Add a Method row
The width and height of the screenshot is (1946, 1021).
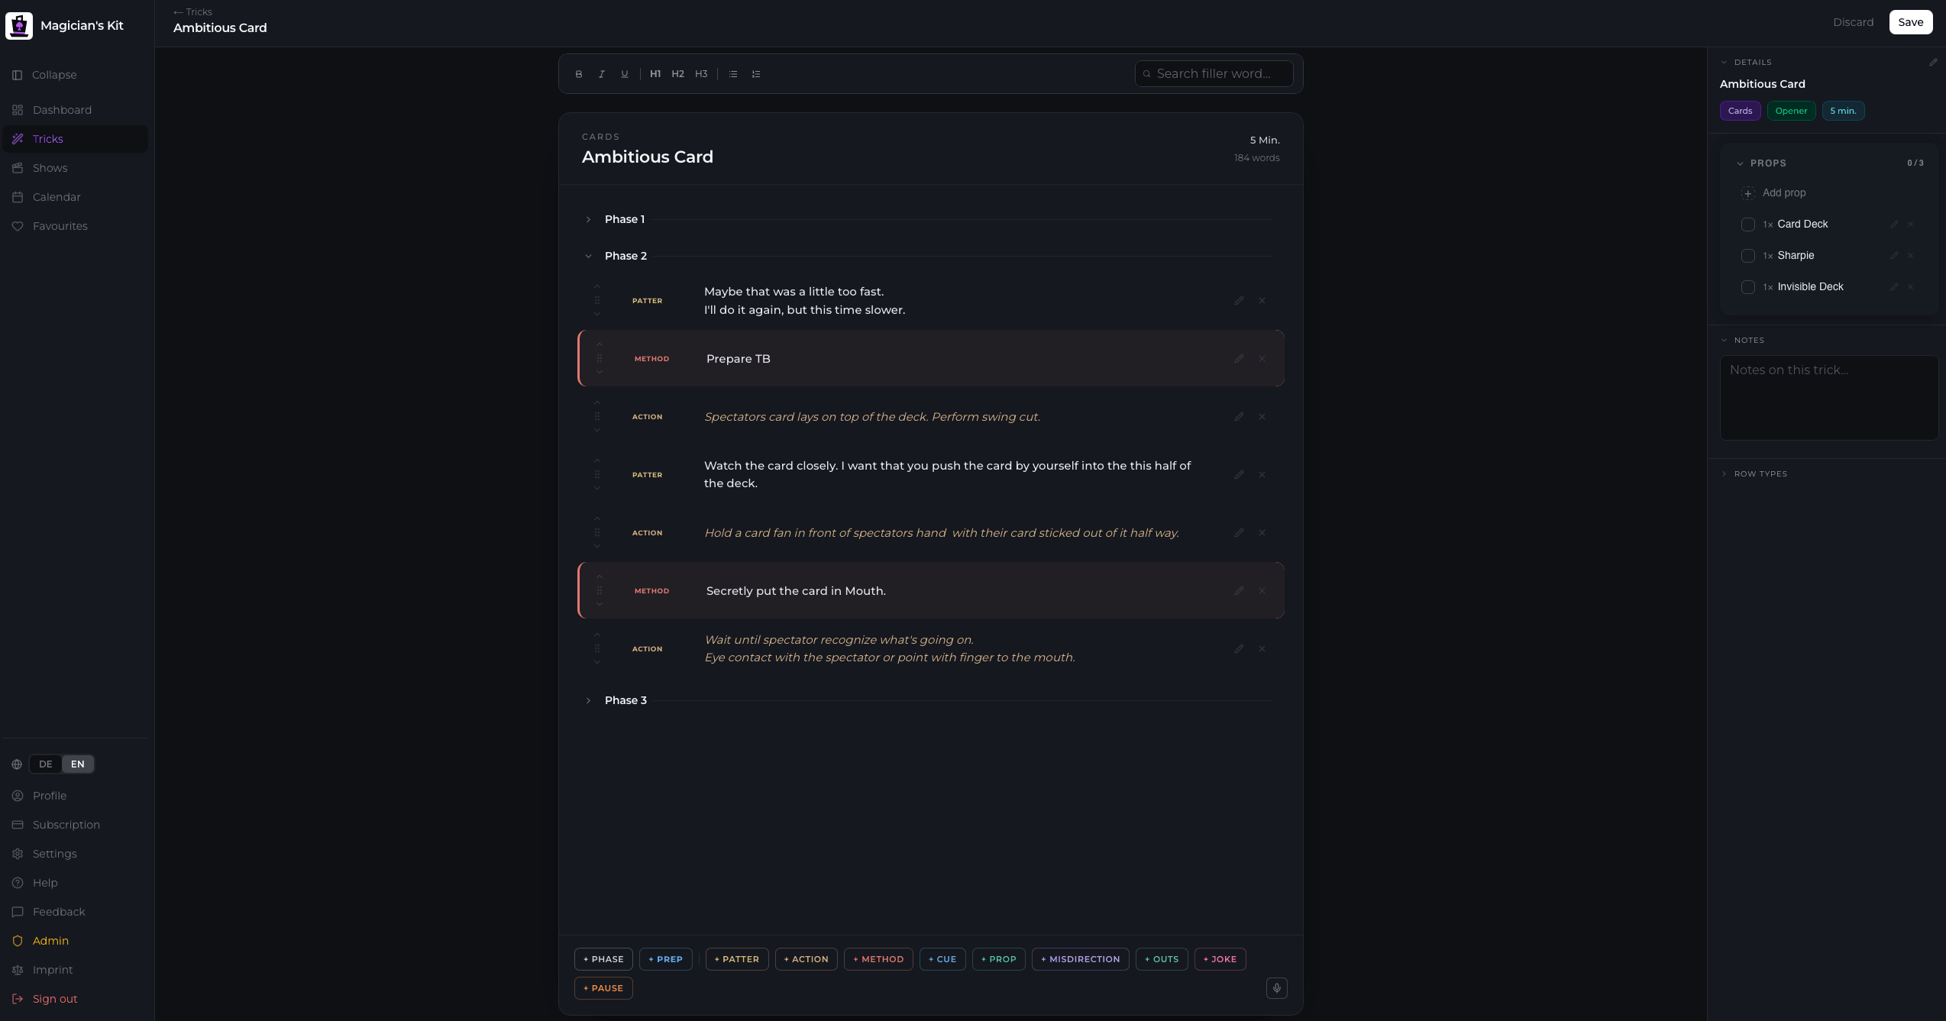pos(878,959)
